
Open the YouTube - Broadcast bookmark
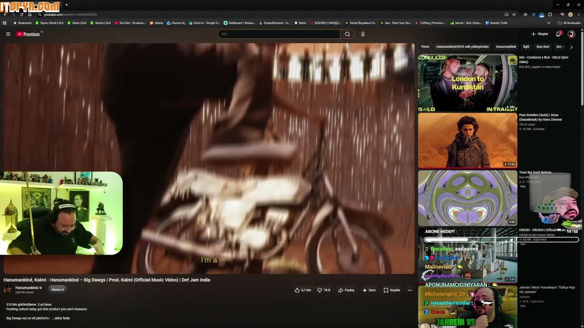(x=130, y=23)
